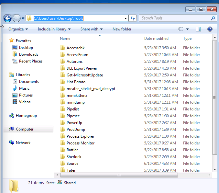The width and height of the screenshot is (219, 193).
Task: Select the Hot Potato folder icon
Action: tap(62, 82)
